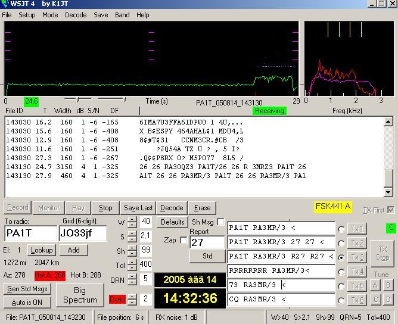Click the 73 RA3MR/3 message field
This screenshot has height=324, width=398.
pos(281,285)
